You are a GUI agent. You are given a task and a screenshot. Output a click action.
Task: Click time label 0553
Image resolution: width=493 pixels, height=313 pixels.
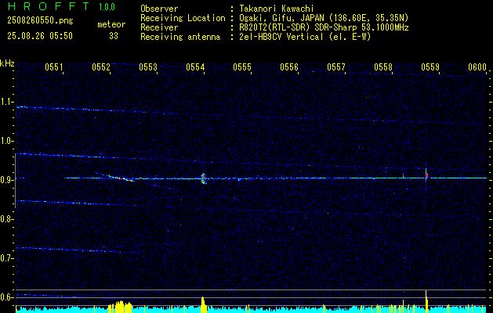click(x=148, y=67)
